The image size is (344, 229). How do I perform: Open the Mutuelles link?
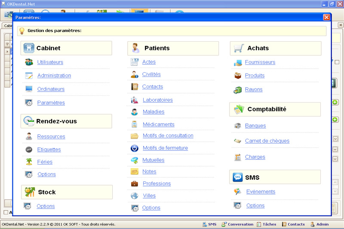pyautogui.click(x=154, y=160)
